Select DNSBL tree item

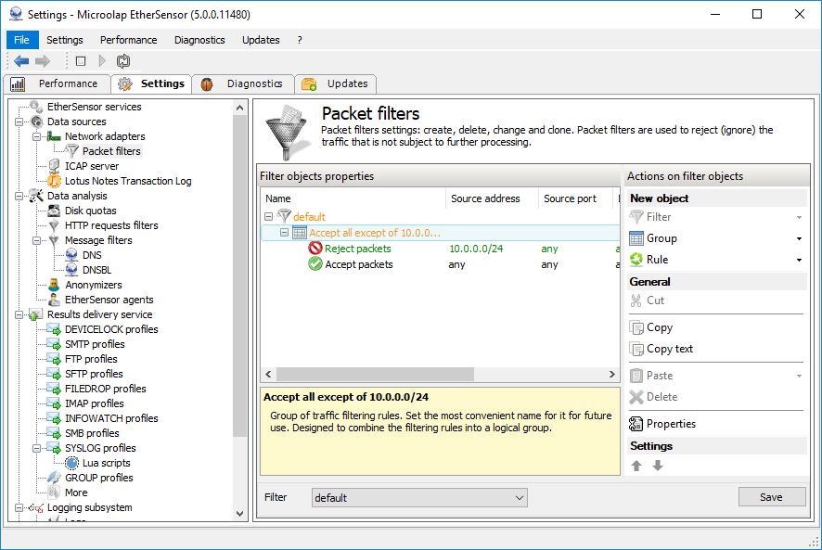[96, 270]
